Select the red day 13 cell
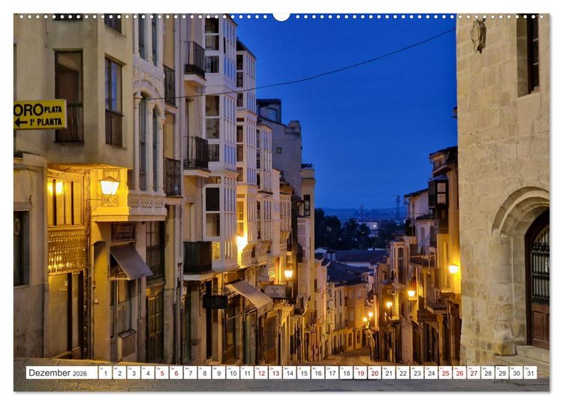 [x=275, y=373]
